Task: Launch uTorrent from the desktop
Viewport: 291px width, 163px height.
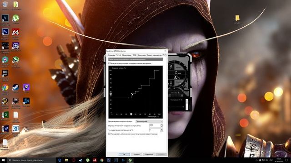Action: [16, 19]
